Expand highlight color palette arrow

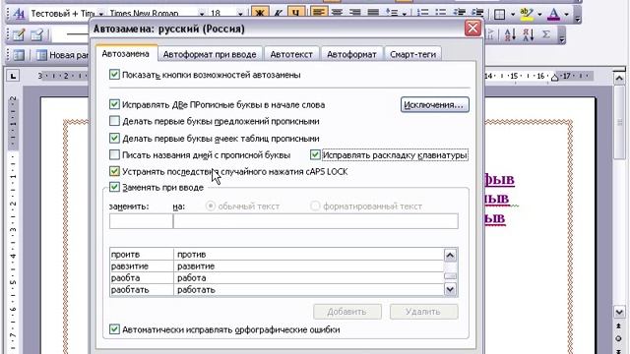point(539,15)
